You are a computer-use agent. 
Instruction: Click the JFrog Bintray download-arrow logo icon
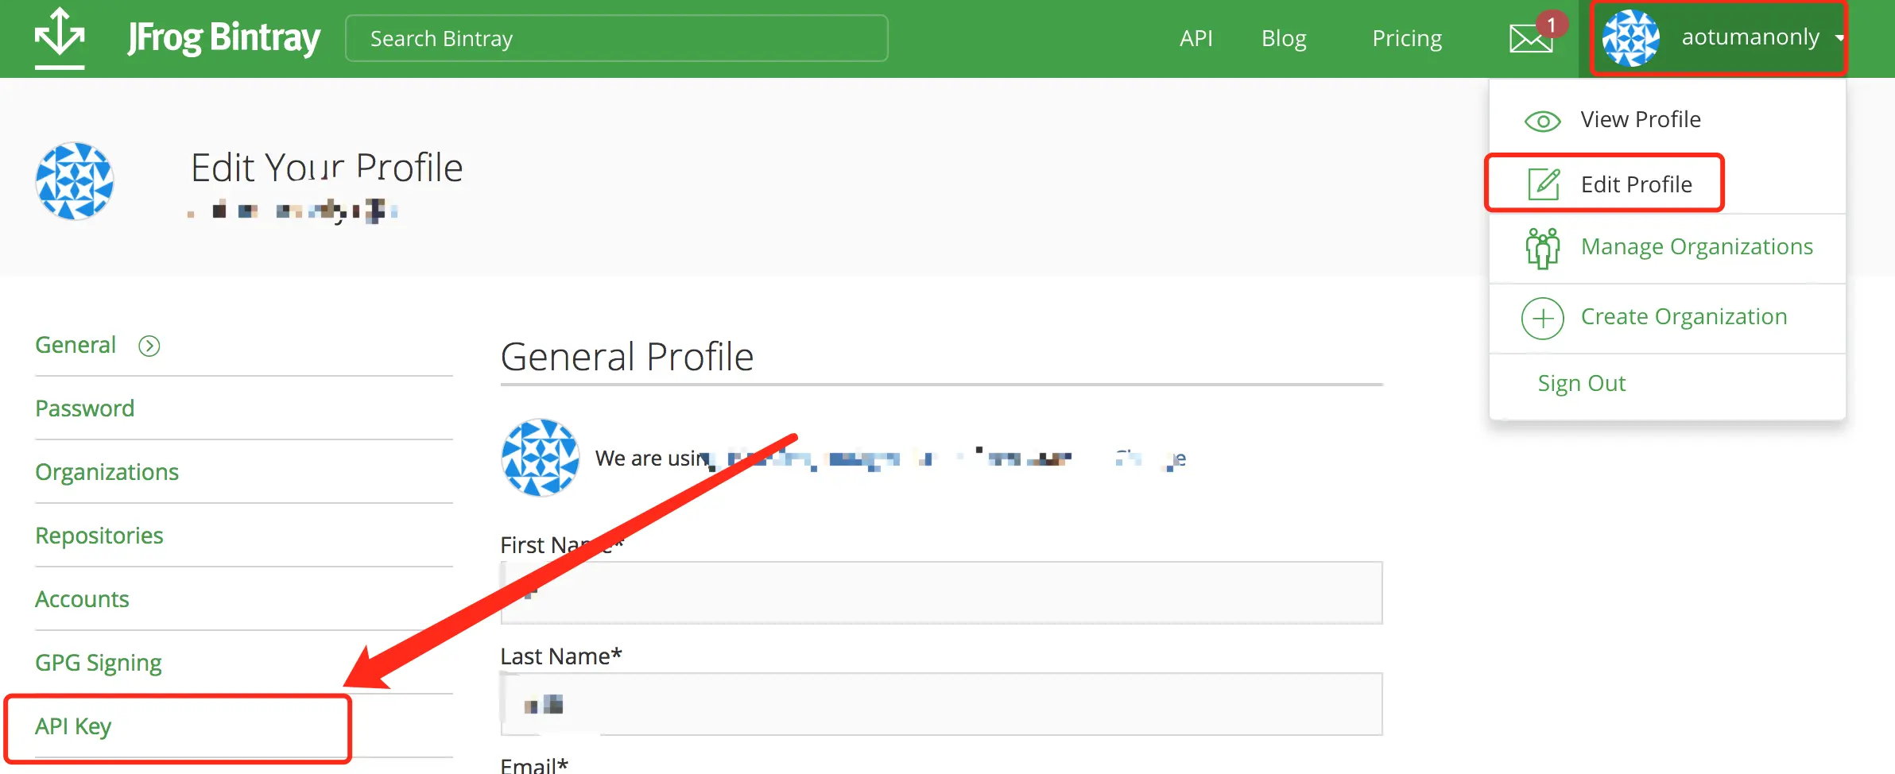(x=60, y=37)
